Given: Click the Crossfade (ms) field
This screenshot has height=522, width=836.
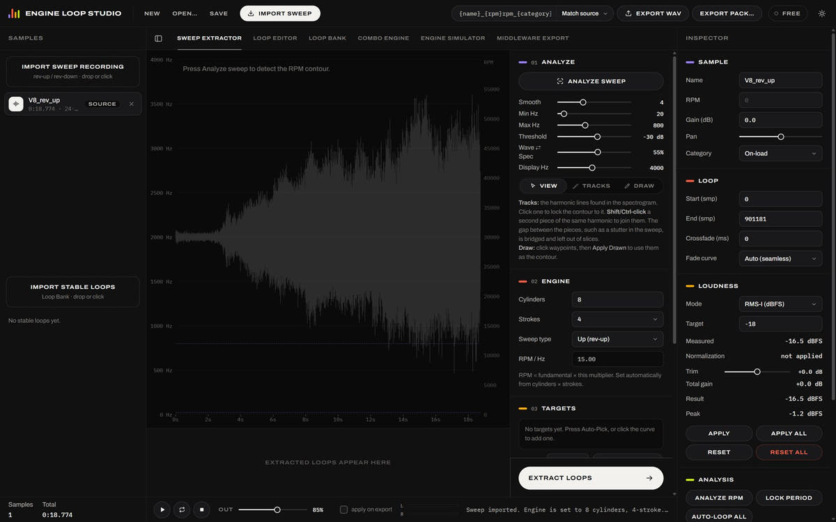Looking at the screenshot, I should click(780, 239).
